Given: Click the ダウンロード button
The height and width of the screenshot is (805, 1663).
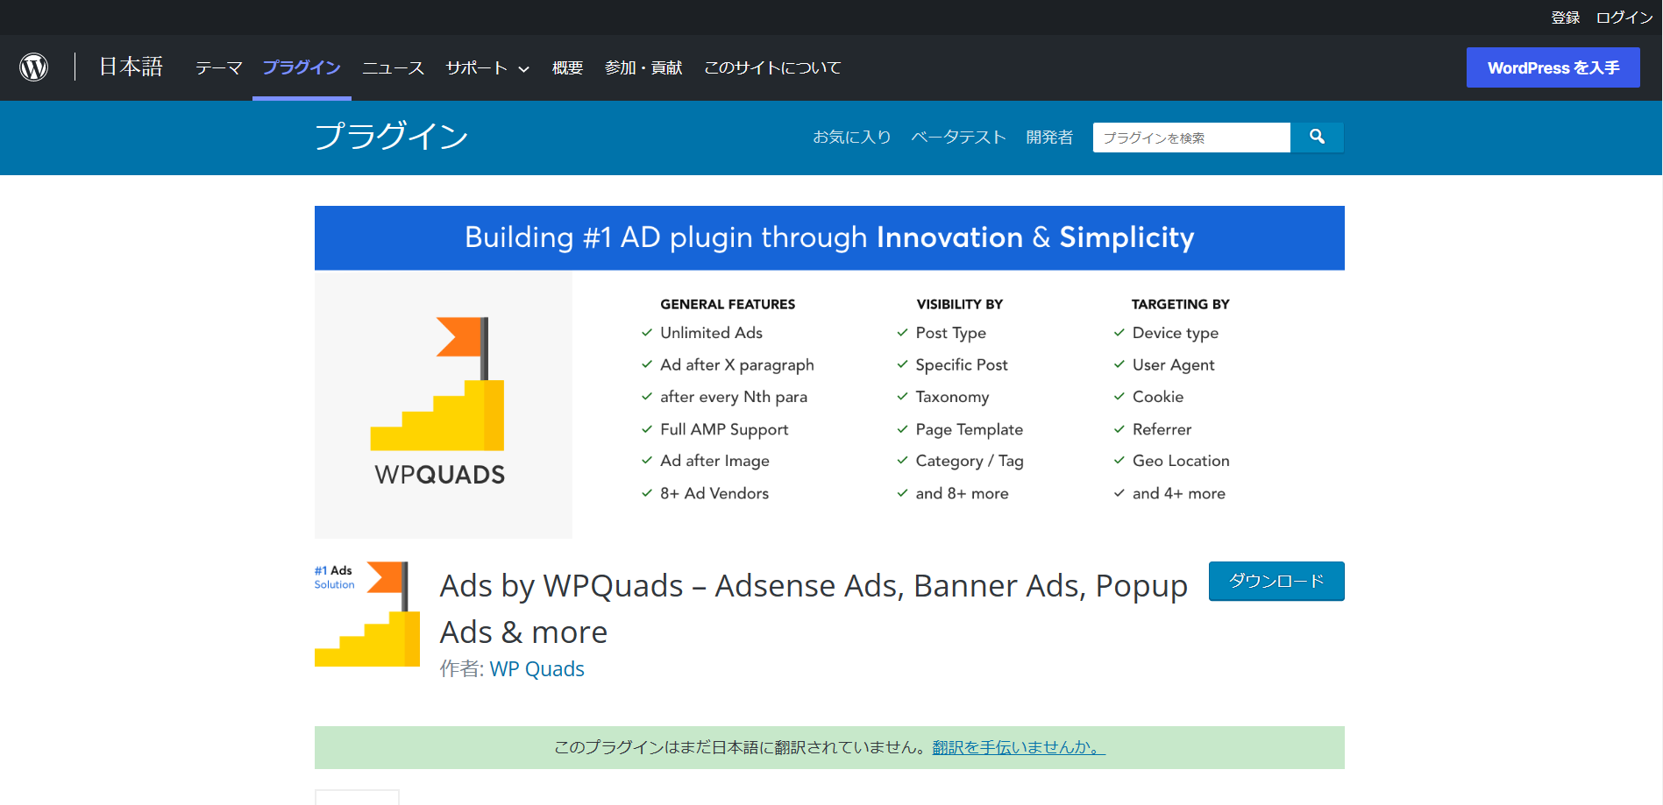Looking at the screenshot, I should click(x=1276, y=581).
